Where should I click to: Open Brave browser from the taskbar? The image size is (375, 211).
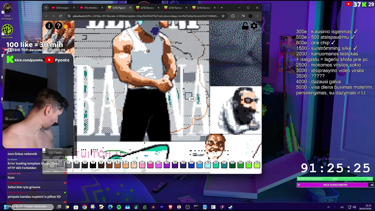(x=171, y=207)
